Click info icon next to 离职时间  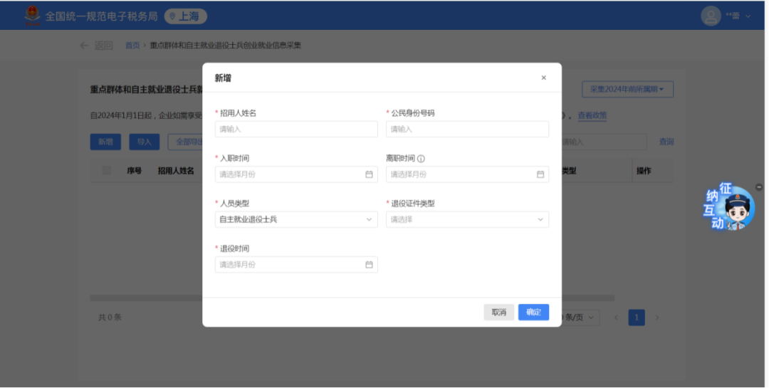point(421,159)
